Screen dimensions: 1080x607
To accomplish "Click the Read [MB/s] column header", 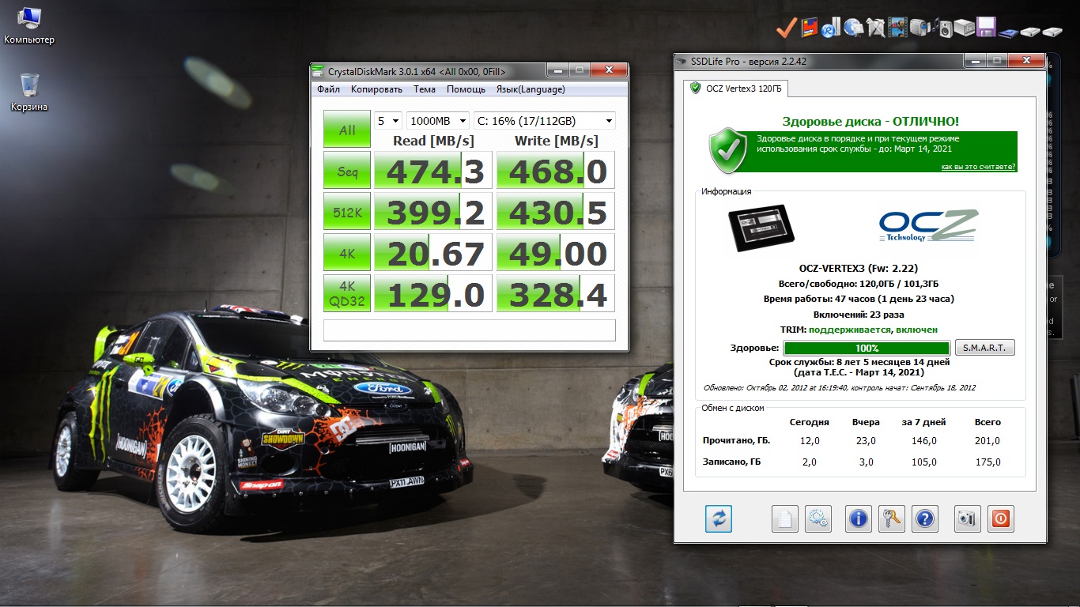I will [x=433, y=141].
